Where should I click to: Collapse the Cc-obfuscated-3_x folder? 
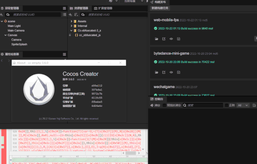point(72,30)
